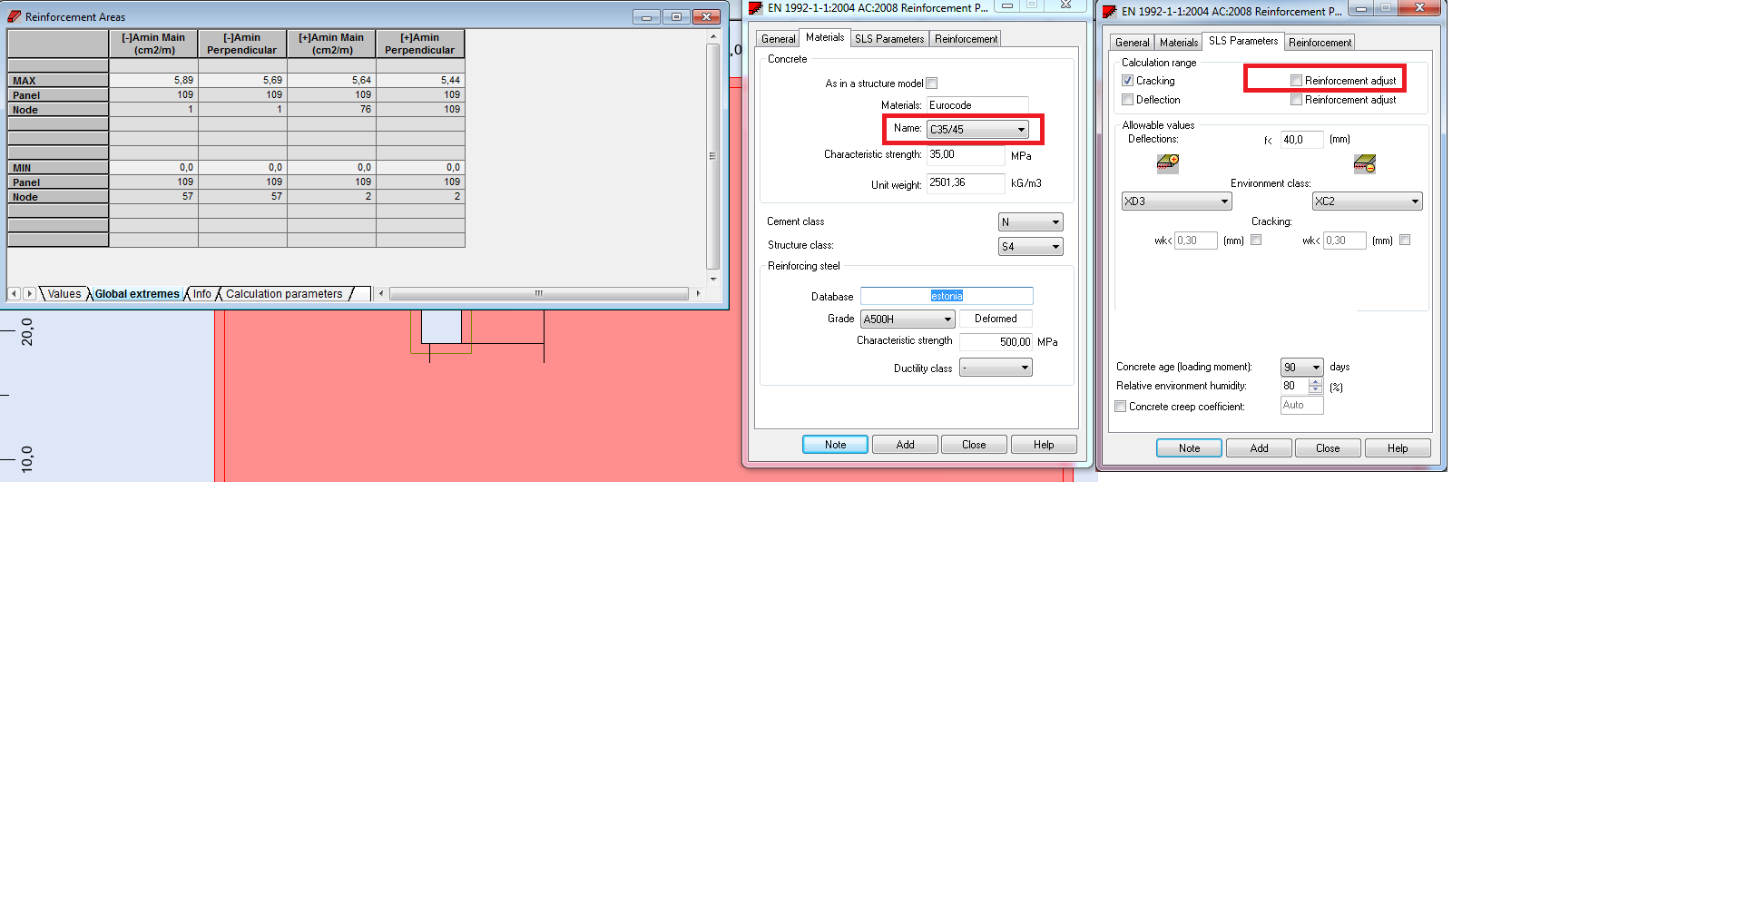Click Note button in the Materials dialog
Screen dimensions: 1737x904
tap(835, 445)
